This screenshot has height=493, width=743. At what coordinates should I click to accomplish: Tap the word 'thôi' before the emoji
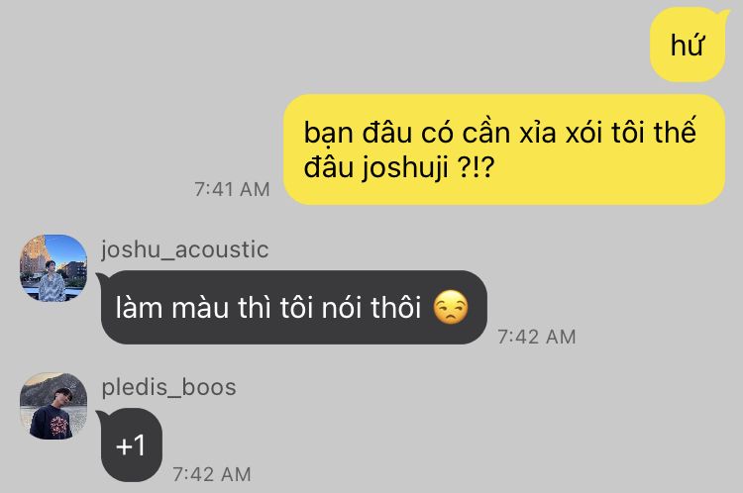[396, 307]
